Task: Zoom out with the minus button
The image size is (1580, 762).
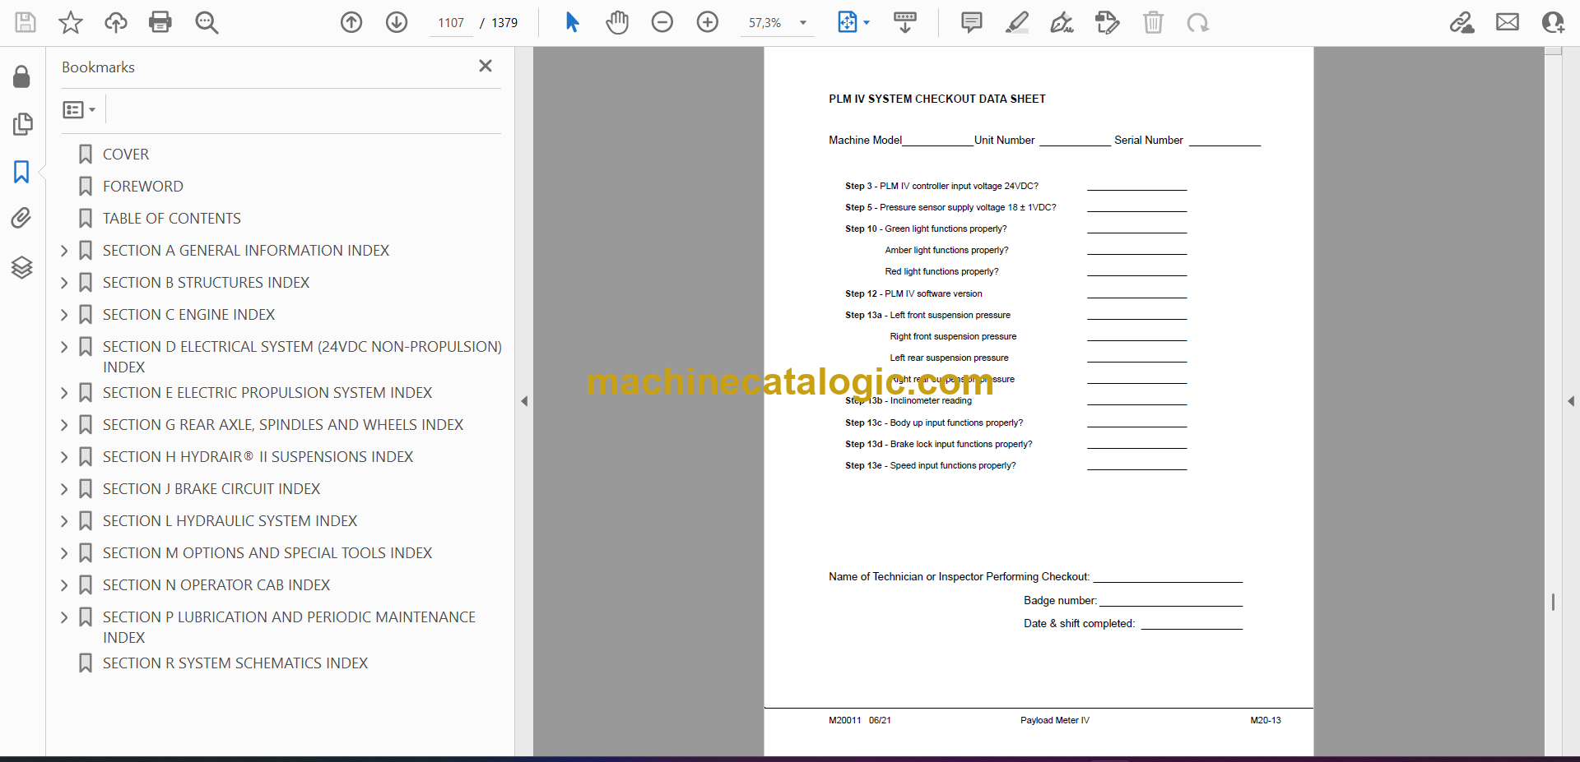Action: point(662,22)
